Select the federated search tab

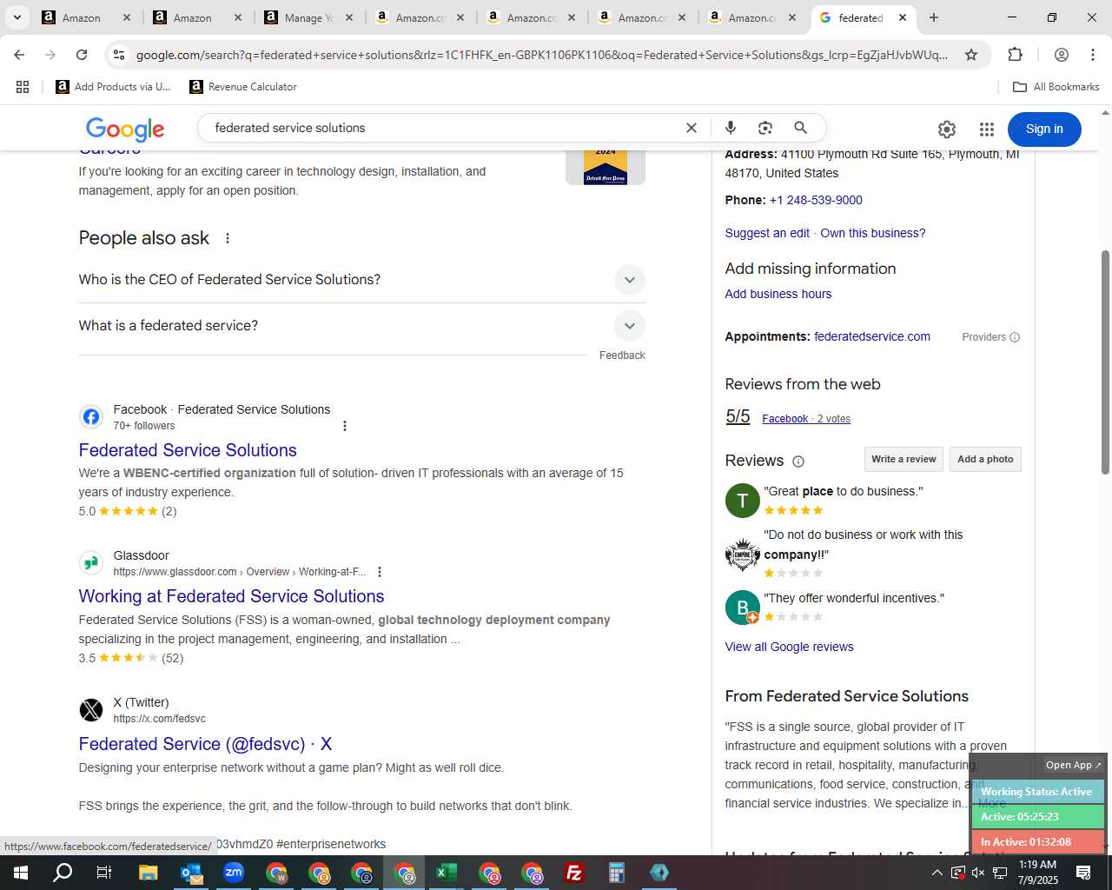864,17
